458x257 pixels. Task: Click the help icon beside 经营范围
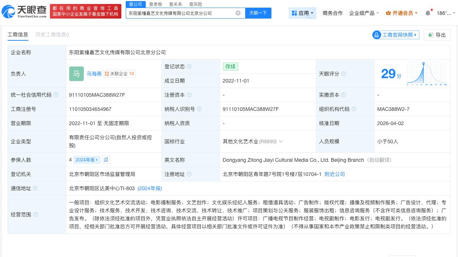pos(35,215)
